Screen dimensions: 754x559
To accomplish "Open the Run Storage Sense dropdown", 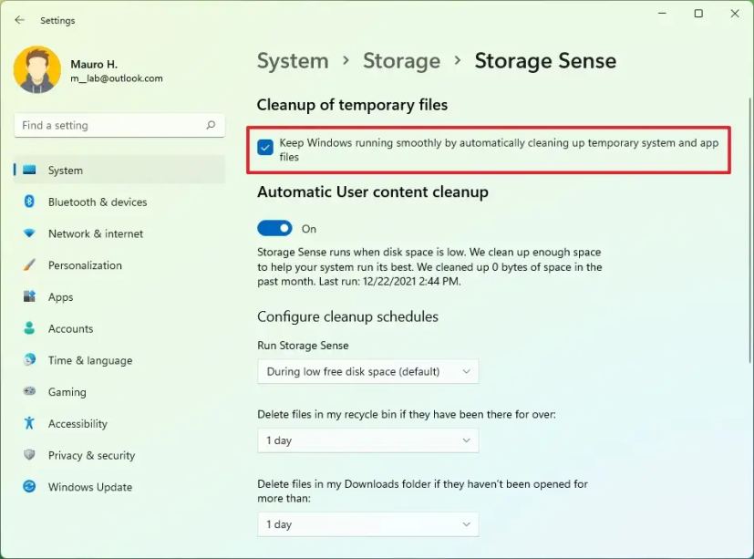I will pyautogui.click(x=367, y=371).
